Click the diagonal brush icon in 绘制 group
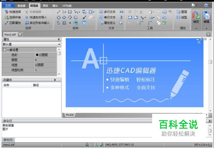This screenshot has width=214, height=148. click(84, 17)
